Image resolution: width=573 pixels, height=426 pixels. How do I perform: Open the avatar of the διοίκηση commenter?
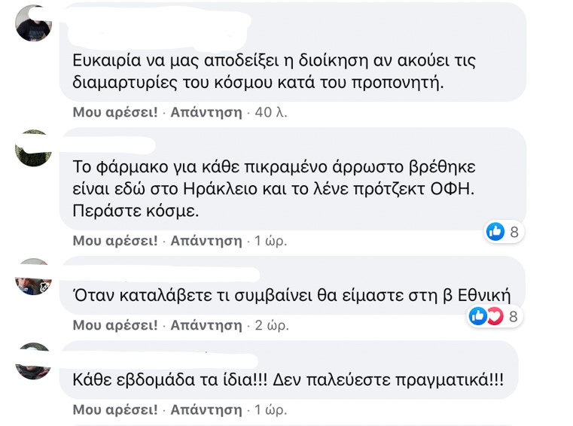tap(33, 23)
